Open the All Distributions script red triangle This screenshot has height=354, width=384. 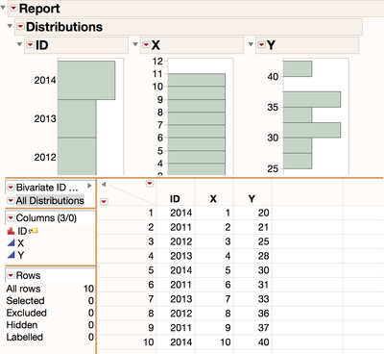coord(12,201)
